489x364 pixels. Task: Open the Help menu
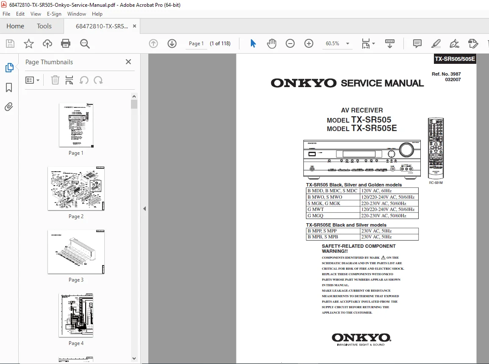pyautogui.click(x=97, y=14)
